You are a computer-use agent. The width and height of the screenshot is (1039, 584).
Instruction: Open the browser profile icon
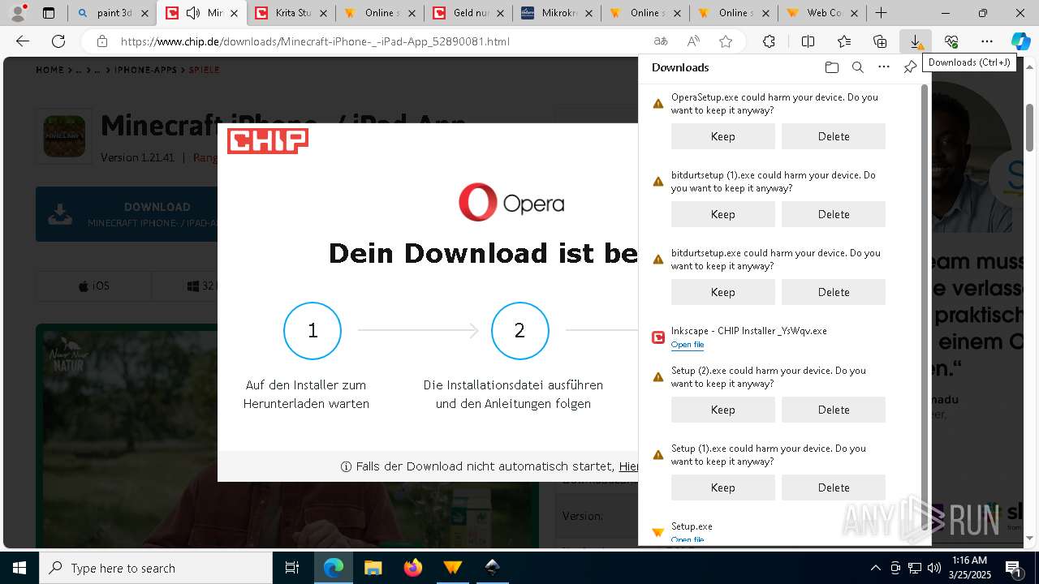[x=18, y=13]
